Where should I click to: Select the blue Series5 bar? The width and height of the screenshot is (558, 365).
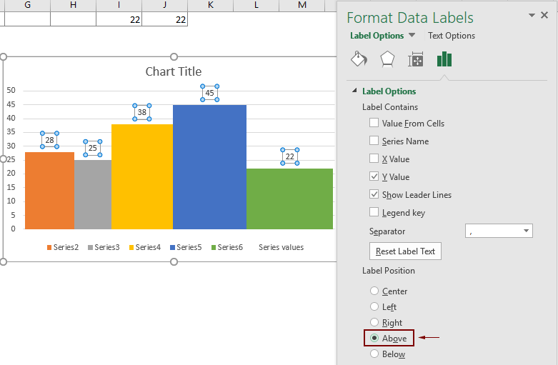click(x=209, y=166)
